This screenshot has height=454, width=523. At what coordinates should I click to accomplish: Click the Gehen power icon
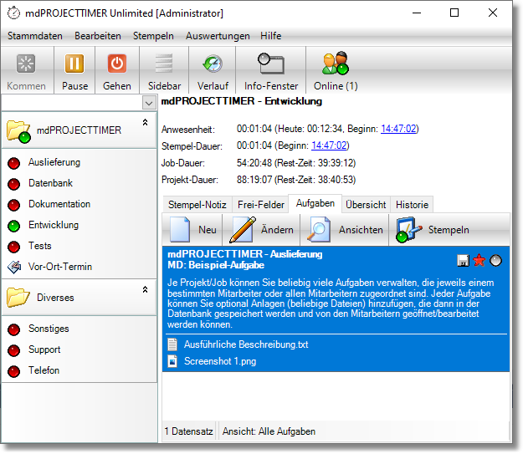117,64
